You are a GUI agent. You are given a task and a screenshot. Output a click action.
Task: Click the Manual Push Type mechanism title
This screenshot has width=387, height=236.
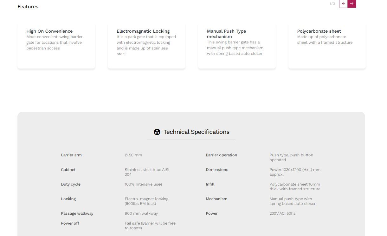pyautogui.click(x=226, y=34)
